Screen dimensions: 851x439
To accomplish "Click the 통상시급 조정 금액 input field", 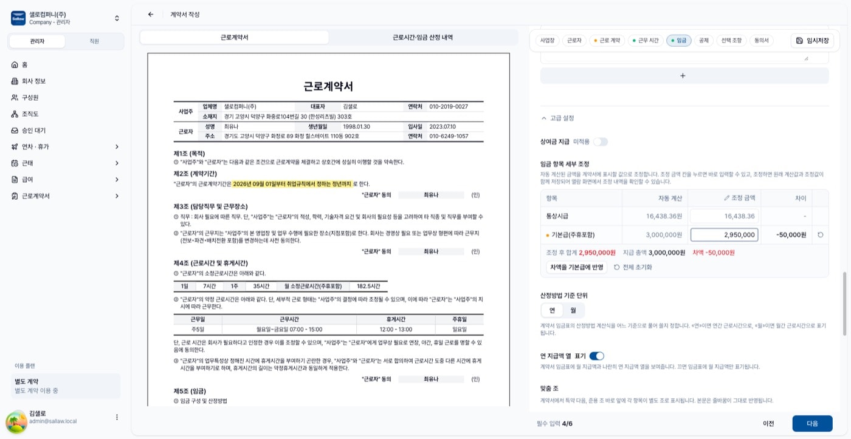I will (724, 216).
